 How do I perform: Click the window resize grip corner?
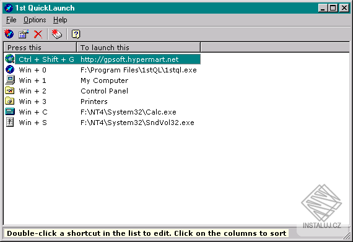pyautogui.click(x=347, y=236)
